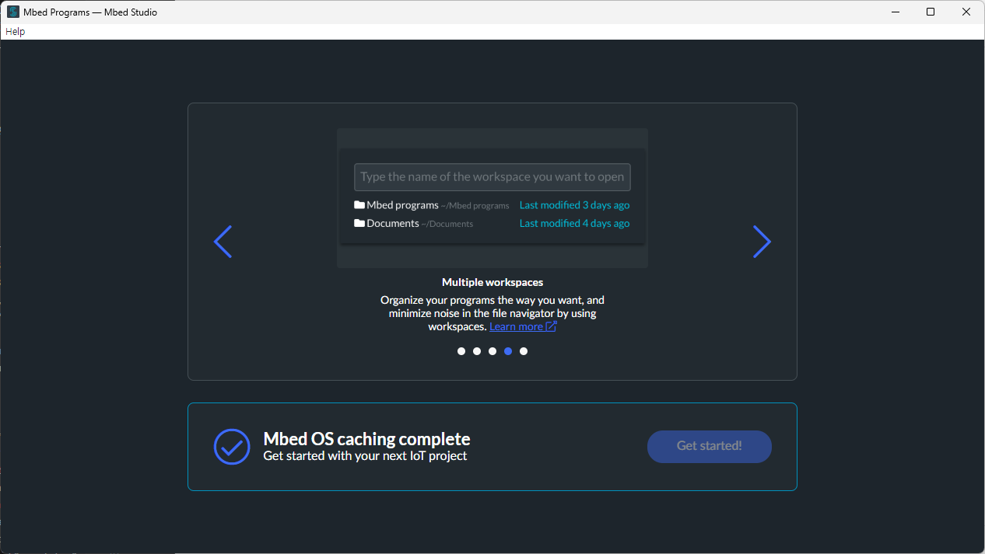Select the second carousel page dot
The image size is (985, 554).
tap(477, 351)
